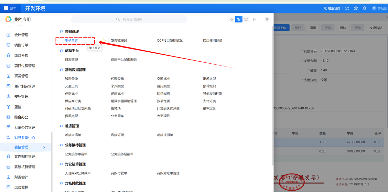Click the 查验 button
The width and height of the screenshot is (388, 192).
358,28
